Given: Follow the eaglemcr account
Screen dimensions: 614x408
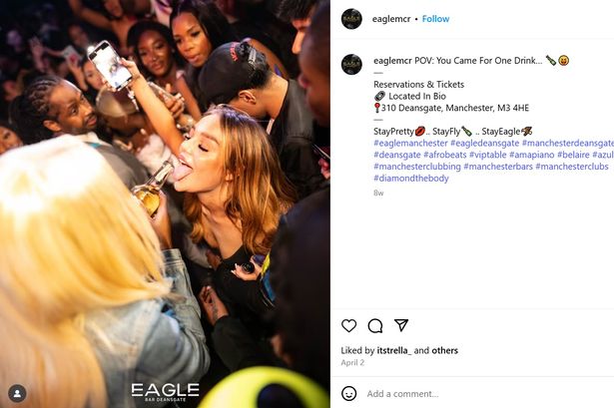Looking at the screenshot, I should [435, 19].
